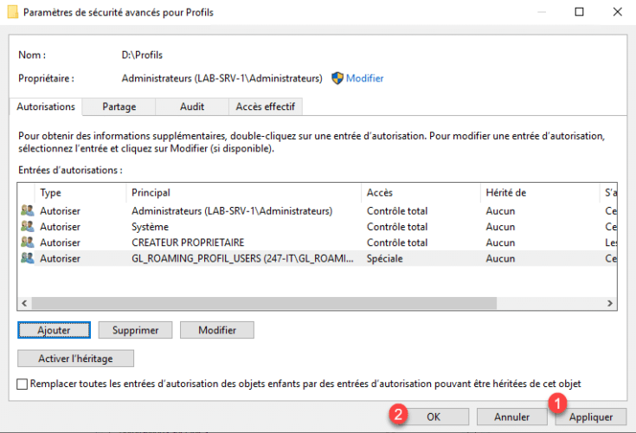Click the left arrow of horizontal scrollbar

24,303
